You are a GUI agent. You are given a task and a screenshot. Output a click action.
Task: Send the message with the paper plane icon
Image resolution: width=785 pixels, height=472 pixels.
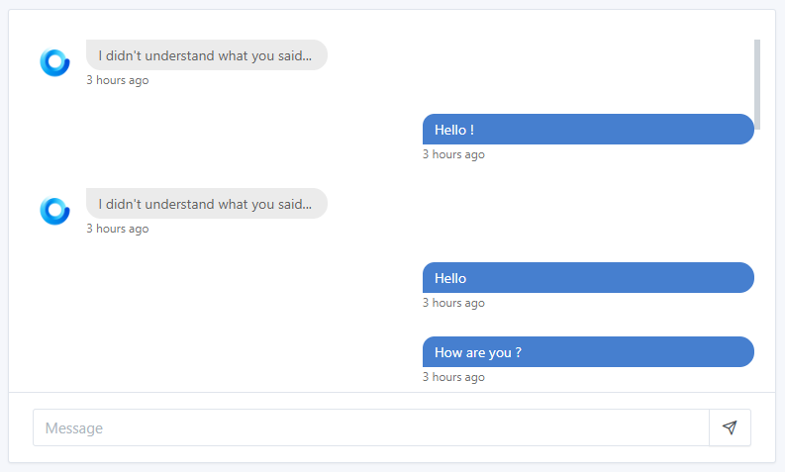pyautogui.click(x=730, y=427)
